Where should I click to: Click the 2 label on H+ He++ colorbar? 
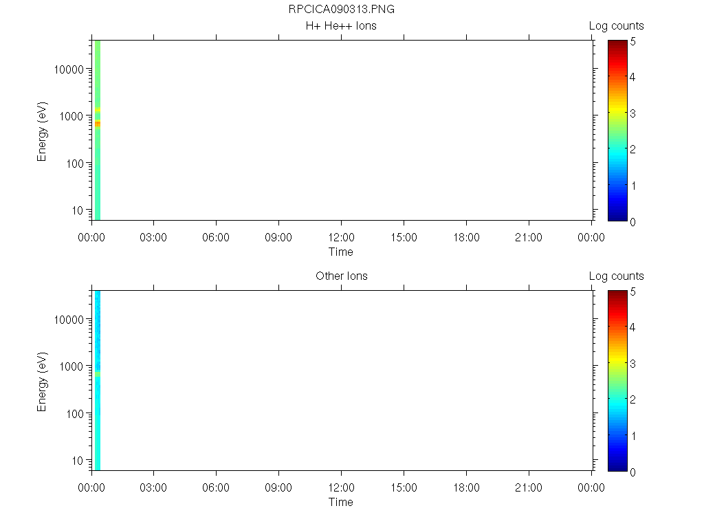pyautogui.click(x=632, y=149)
